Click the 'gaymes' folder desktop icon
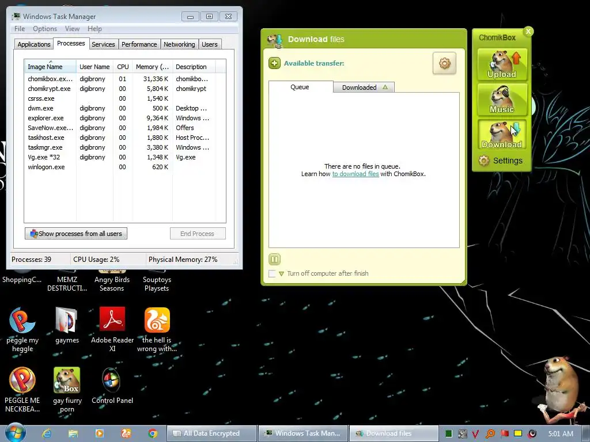The image size is (590, 442). (67, 326)
